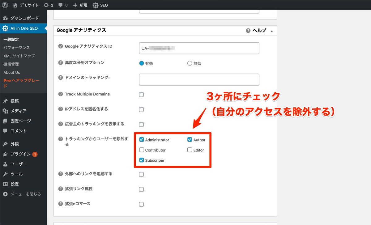Click the Google アナリティクス panel title

pos(81,30)
